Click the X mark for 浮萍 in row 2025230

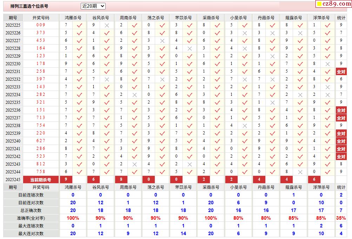tap(327, 64)
